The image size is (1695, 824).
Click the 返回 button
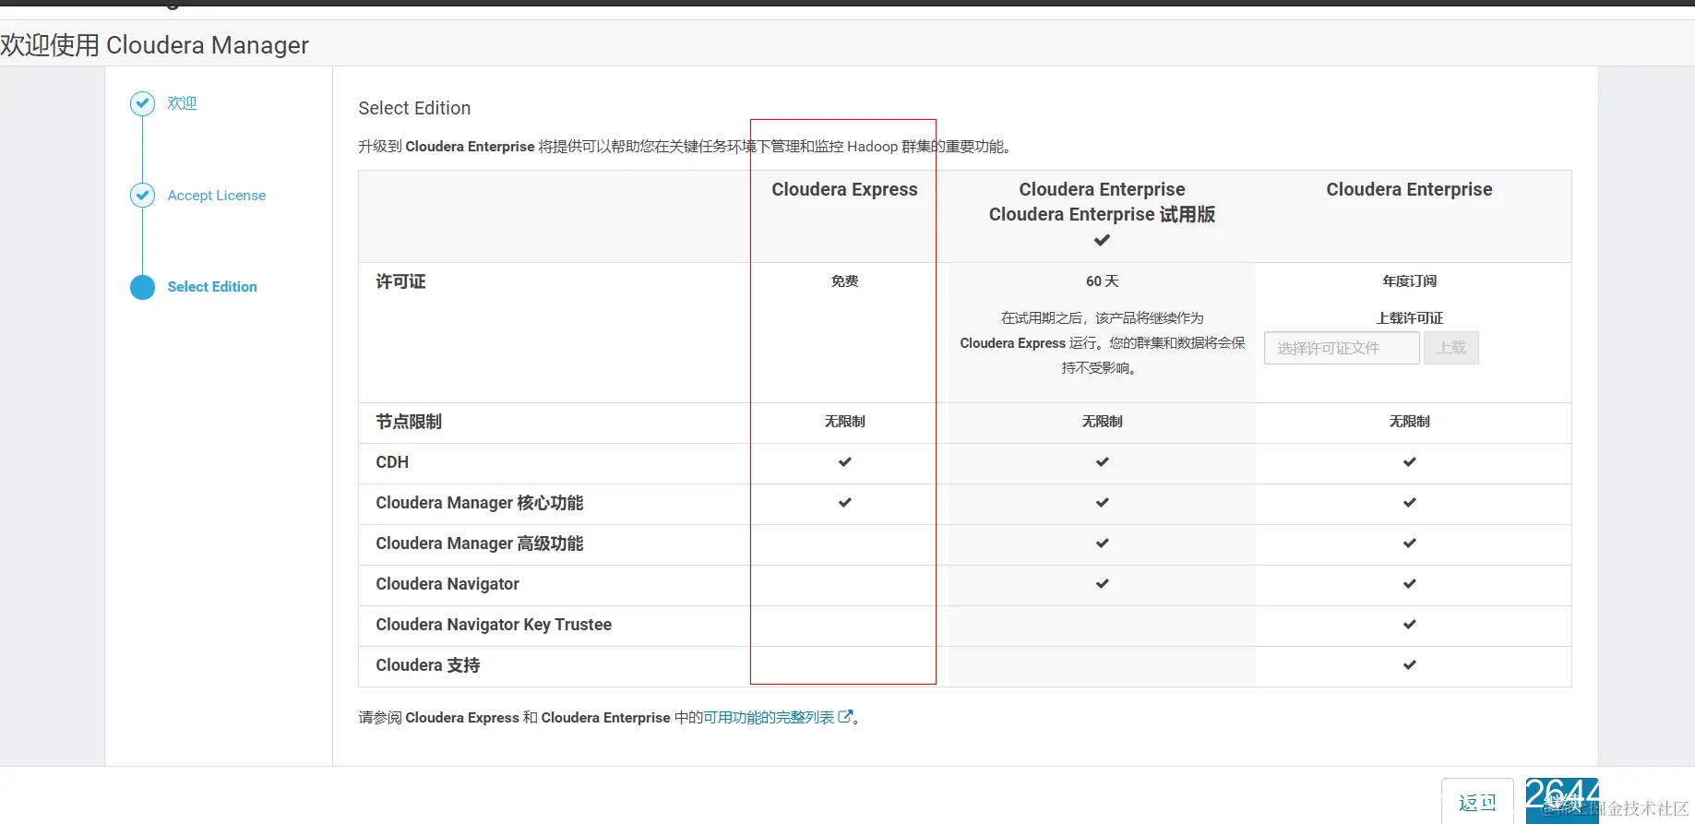[x=1477, y=801]
